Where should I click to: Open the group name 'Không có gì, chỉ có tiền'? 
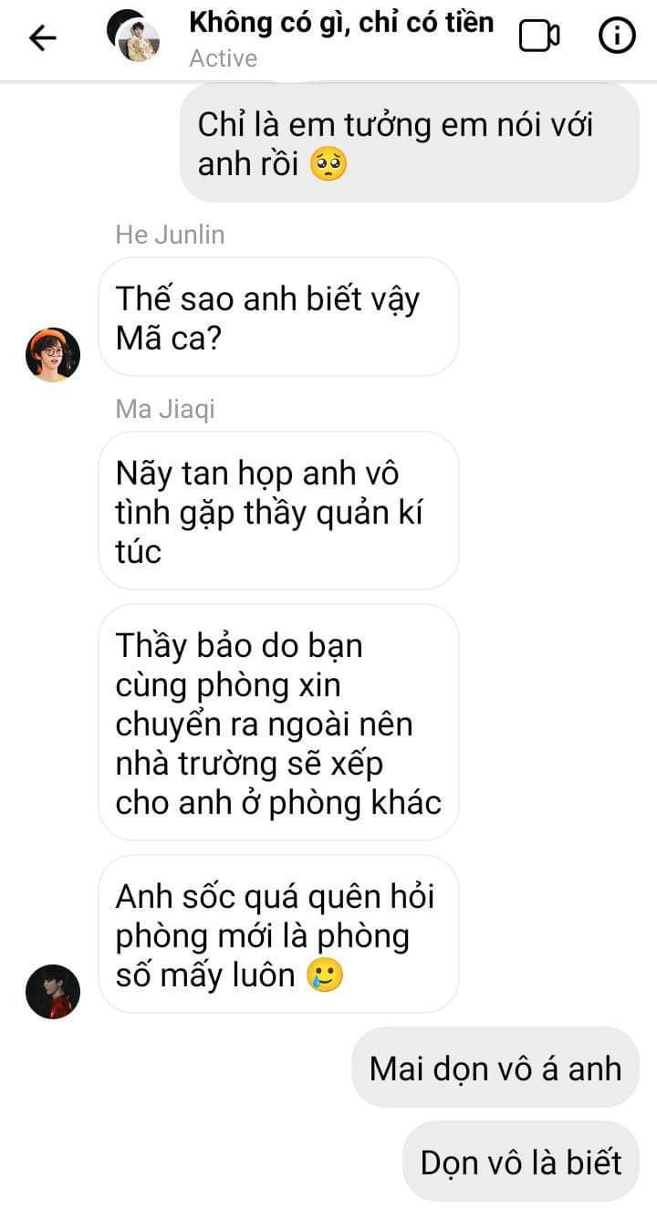coord(341,23)
